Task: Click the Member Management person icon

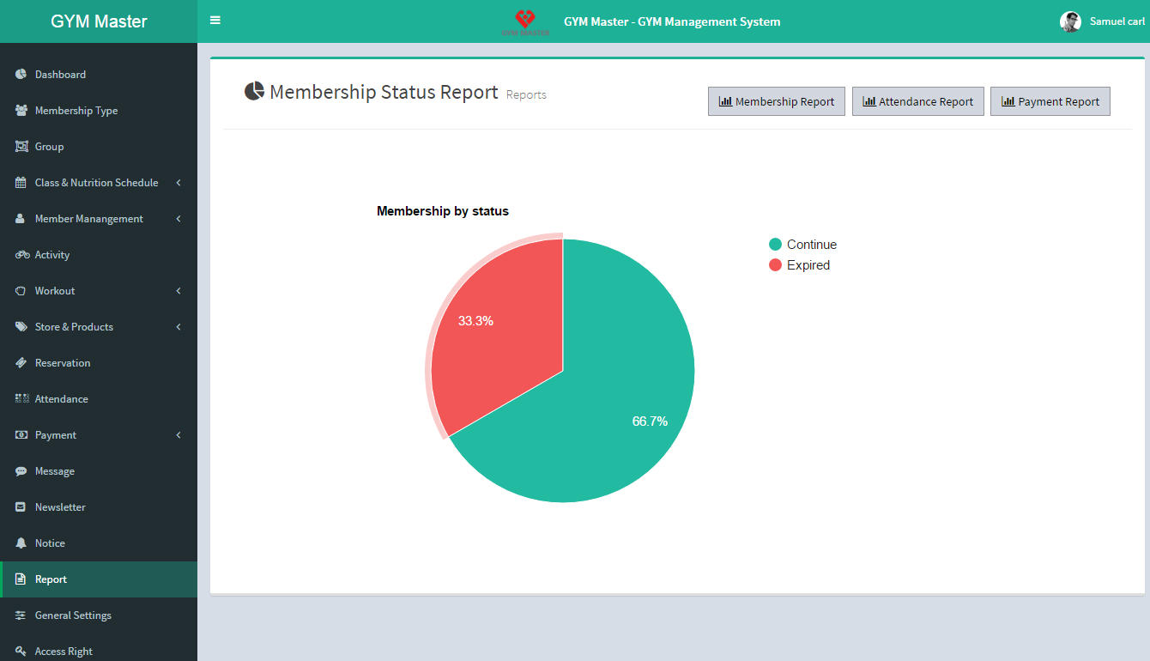Action: point(21,219)
